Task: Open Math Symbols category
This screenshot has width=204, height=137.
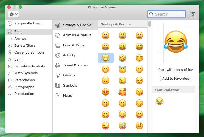Action: pos(29,73)
